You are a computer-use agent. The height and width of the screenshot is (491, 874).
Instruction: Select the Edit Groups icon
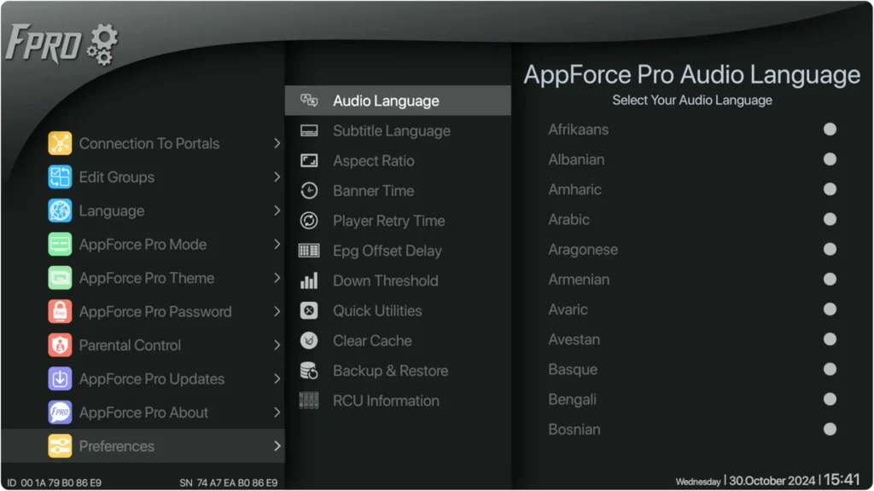pyautogui.click(x=60, y=177)
